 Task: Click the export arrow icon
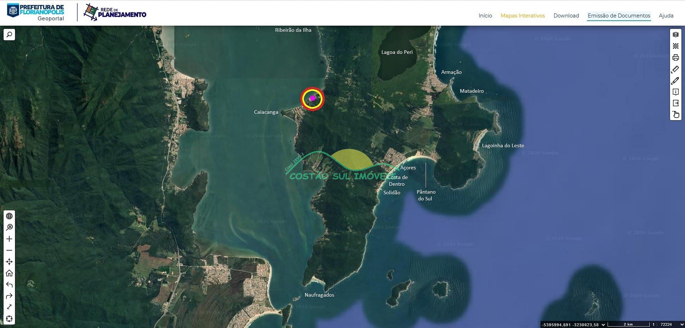tap(675, 103)
